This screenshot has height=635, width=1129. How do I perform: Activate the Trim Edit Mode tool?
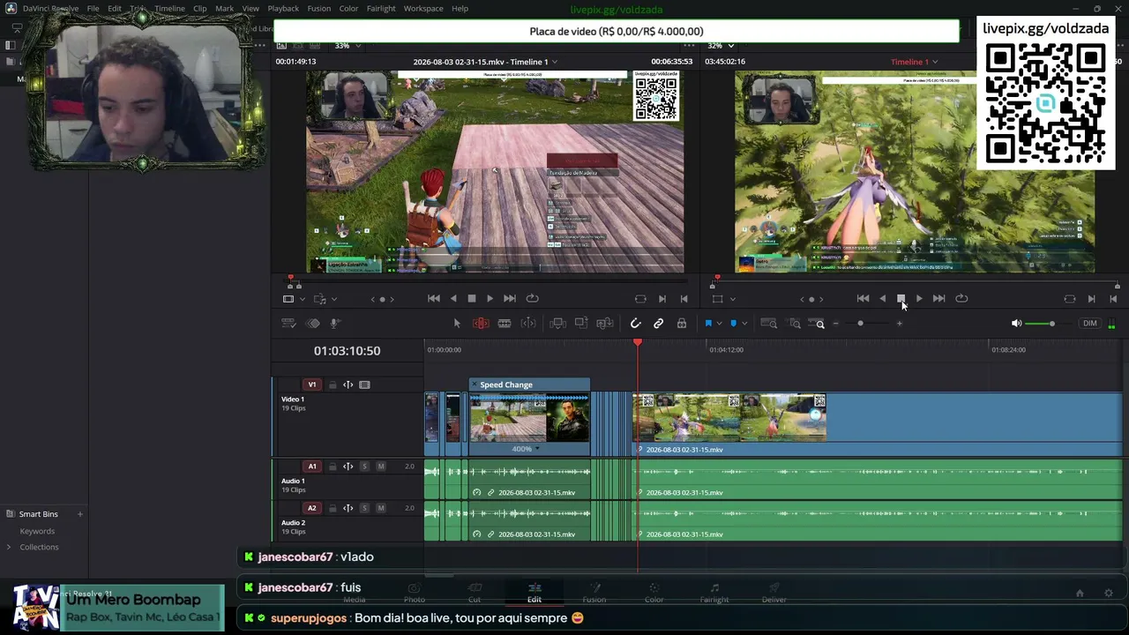(x=481, y=324)
